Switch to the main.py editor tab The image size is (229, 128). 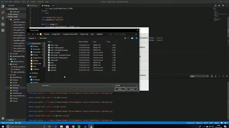coord(47,6)
